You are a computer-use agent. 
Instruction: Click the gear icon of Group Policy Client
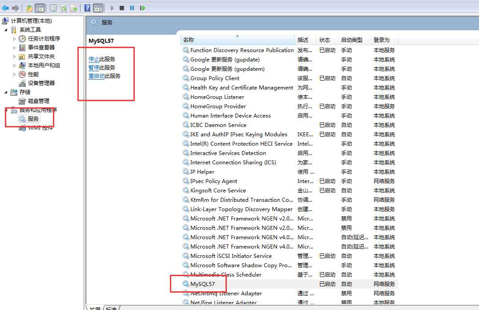tap(185, 78)
